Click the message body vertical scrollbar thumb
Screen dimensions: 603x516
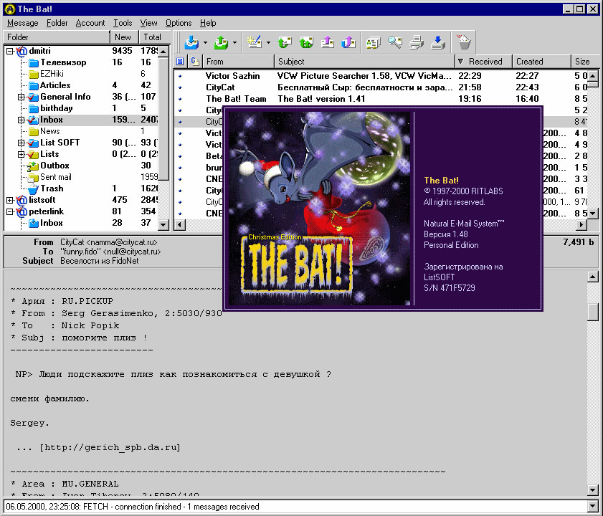coord(593,312)
